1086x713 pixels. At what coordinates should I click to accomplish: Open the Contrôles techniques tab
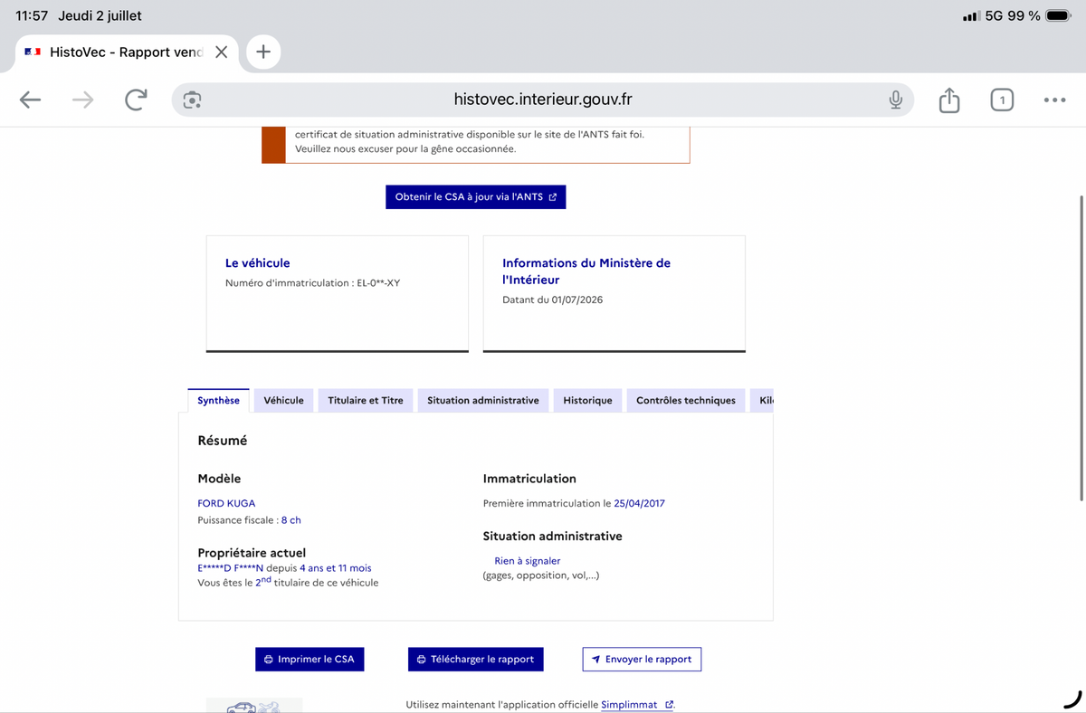(686, 400)
